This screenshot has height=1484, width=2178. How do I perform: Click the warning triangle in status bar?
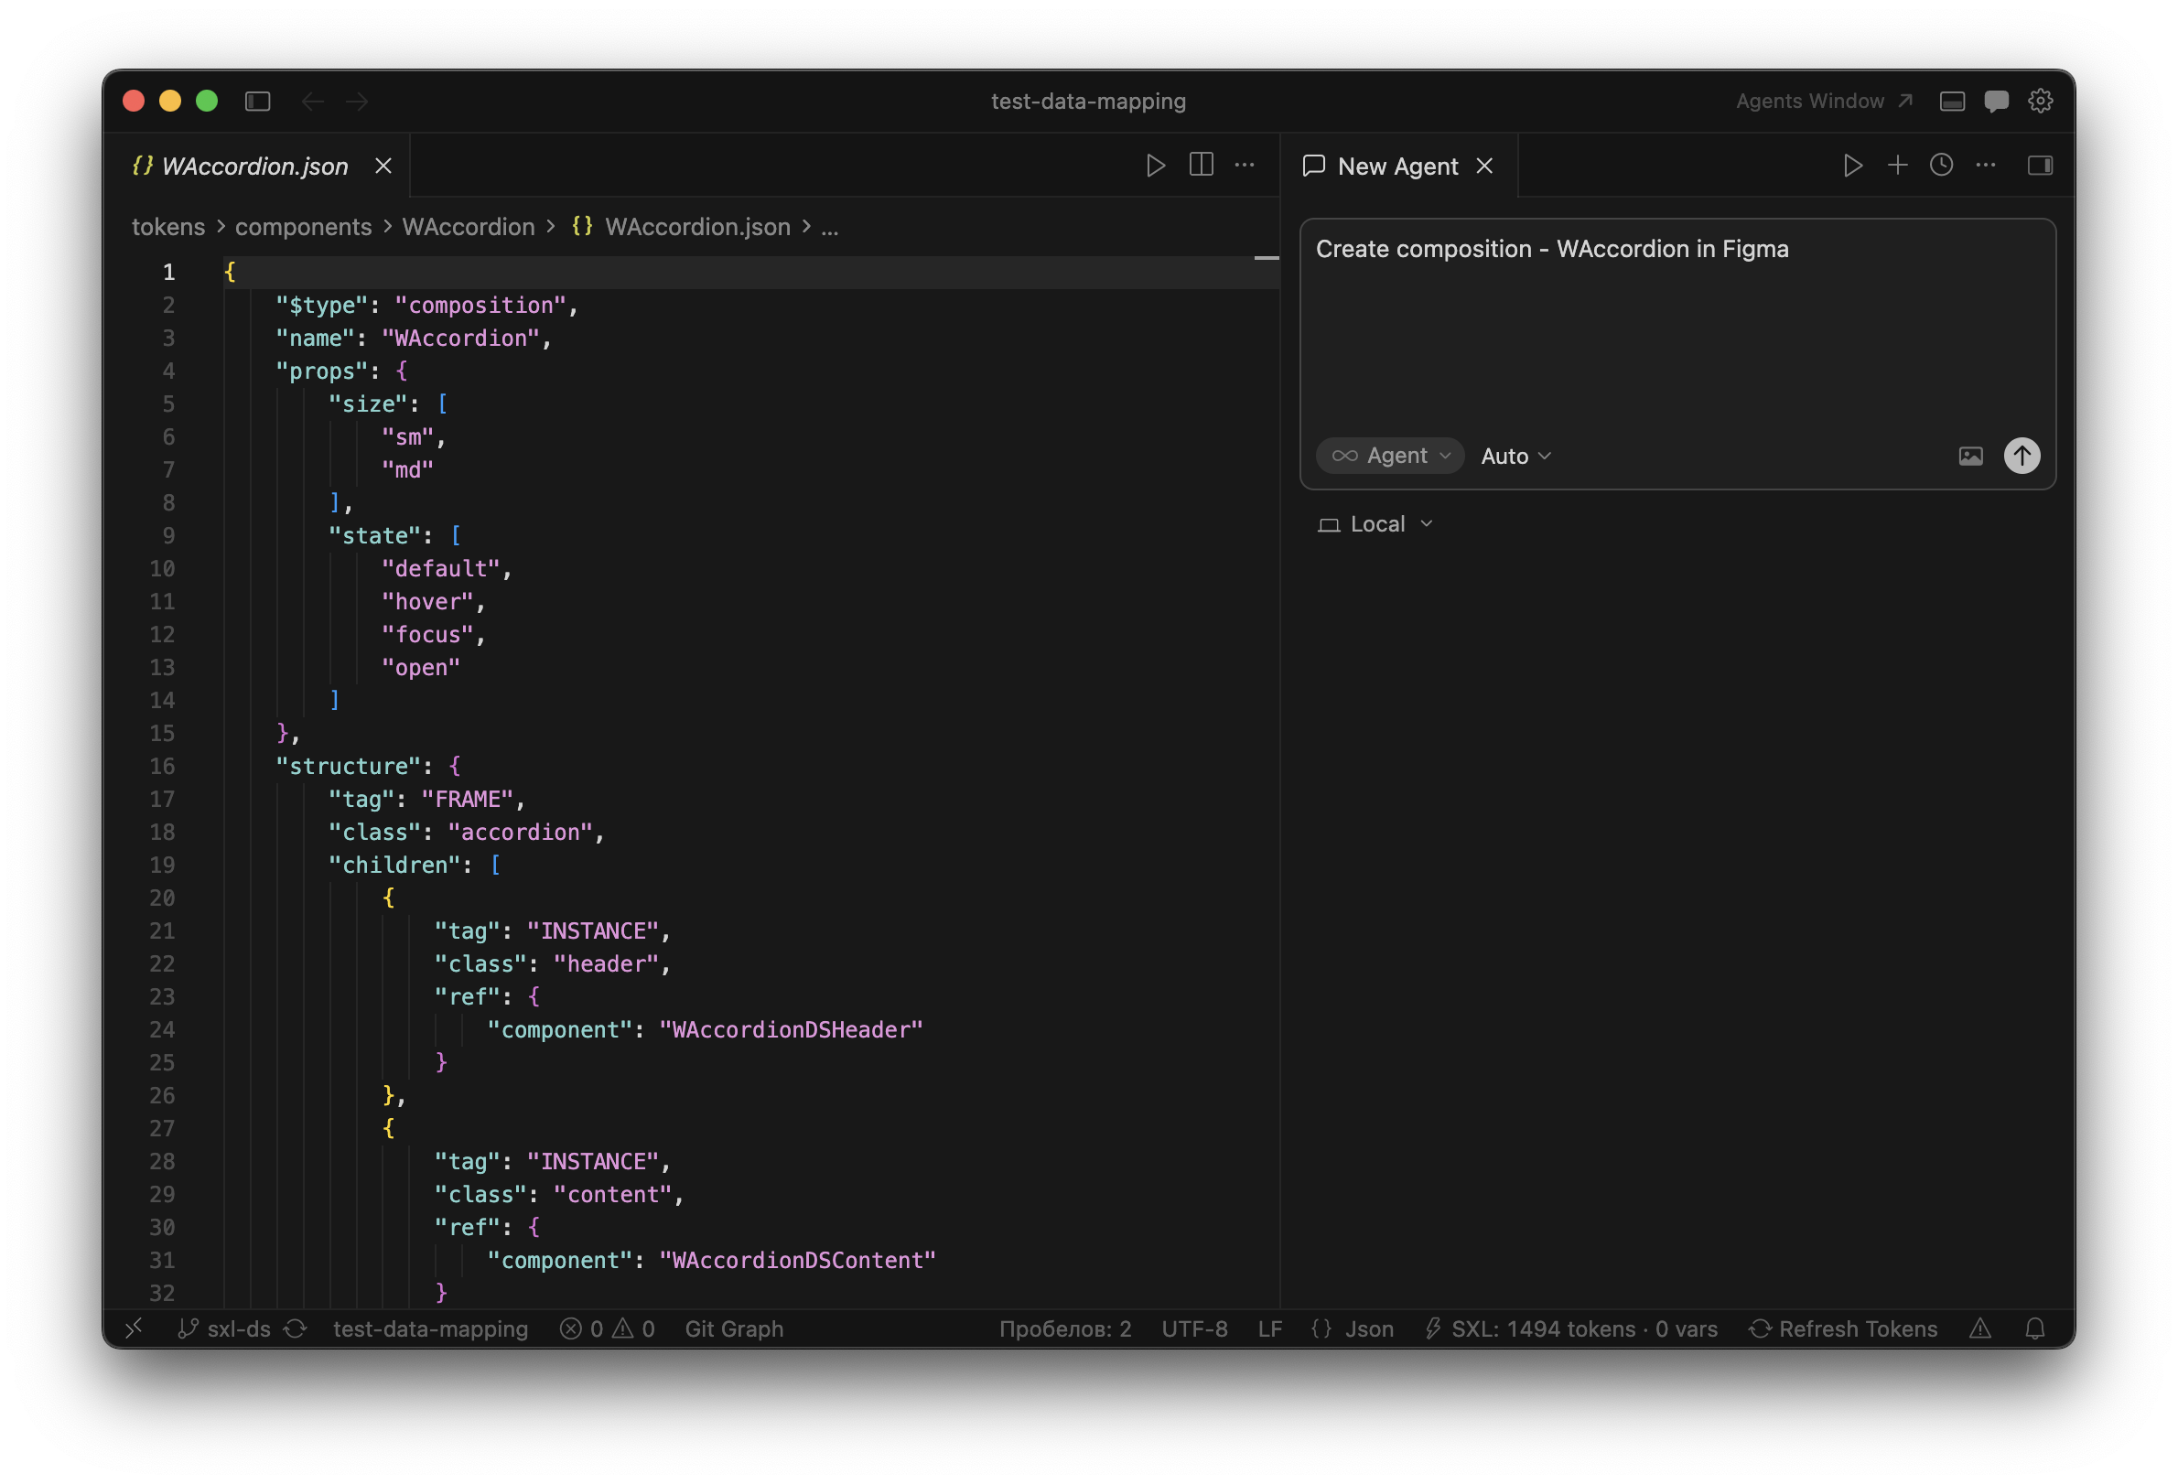point(1979,1328)
